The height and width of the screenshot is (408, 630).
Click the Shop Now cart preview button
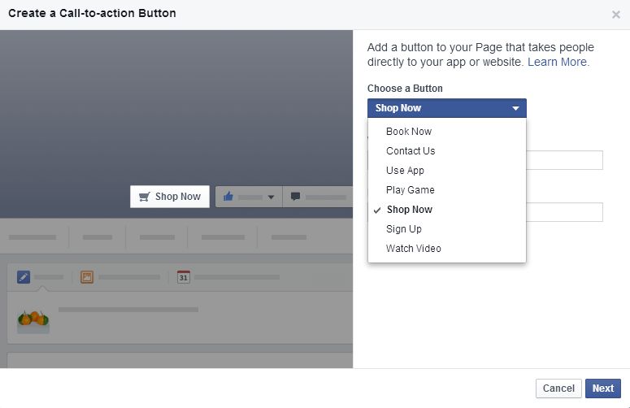[x=170, y=197]
